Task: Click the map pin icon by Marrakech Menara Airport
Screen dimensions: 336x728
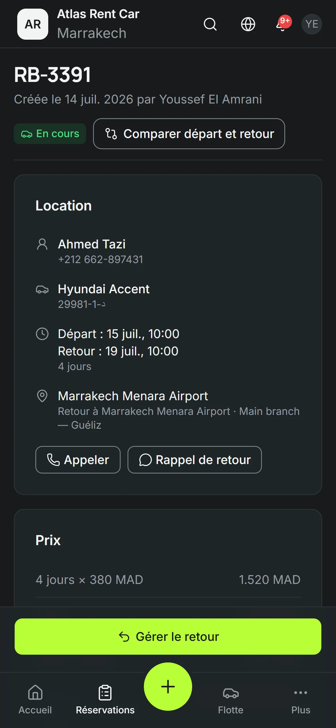Action: coord(42,396)
